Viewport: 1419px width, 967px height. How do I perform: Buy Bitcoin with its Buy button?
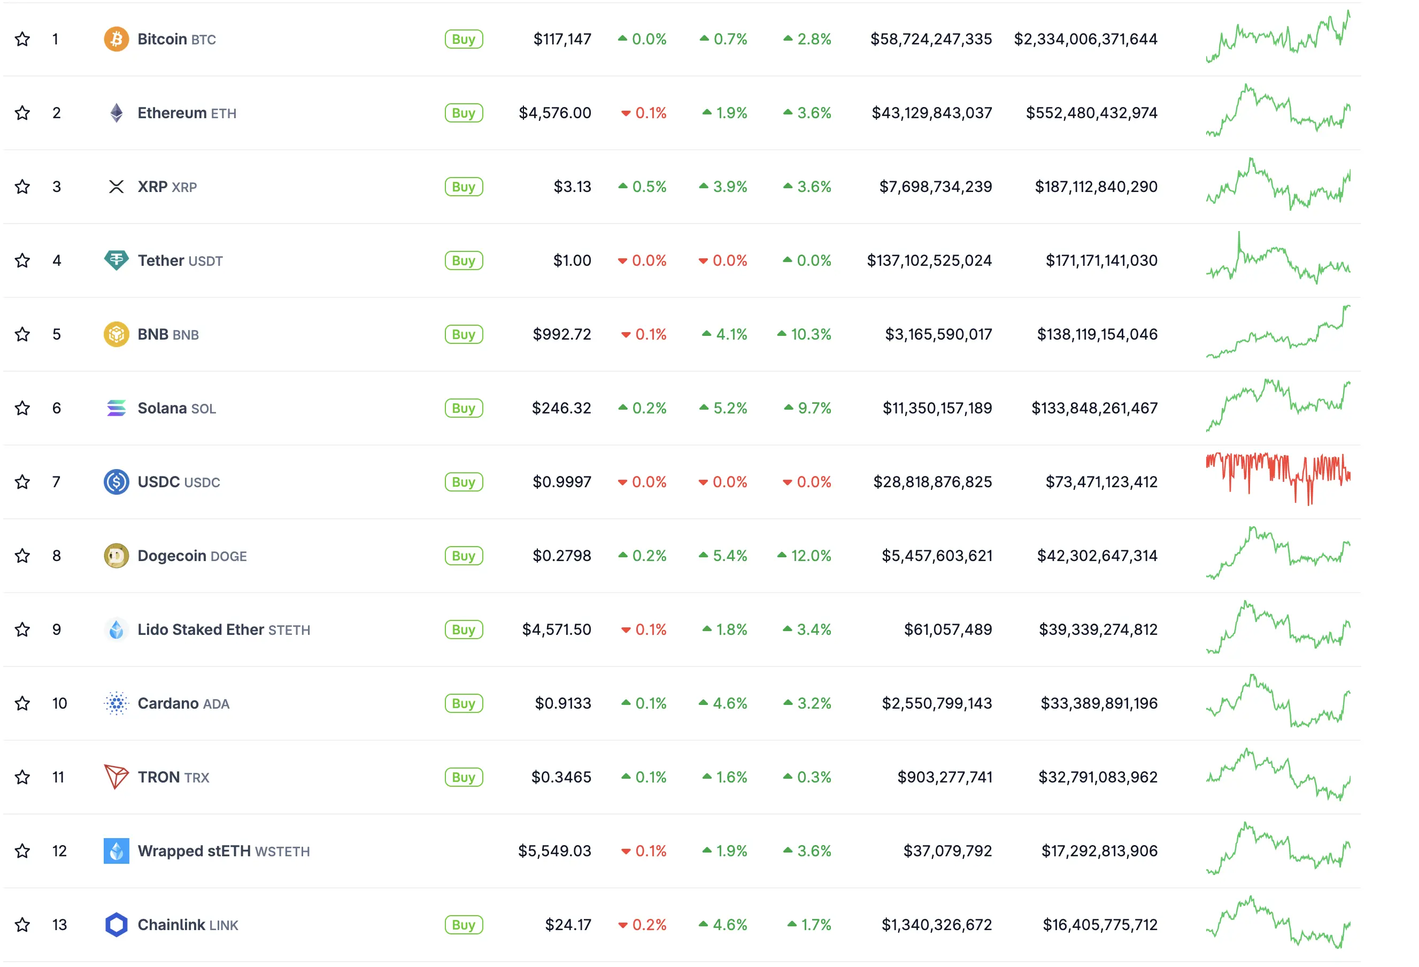464,39
